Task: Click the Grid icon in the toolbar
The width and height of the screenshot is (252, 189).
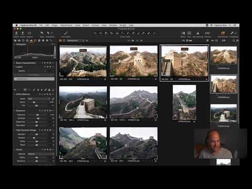Action: tap(189, 33)
